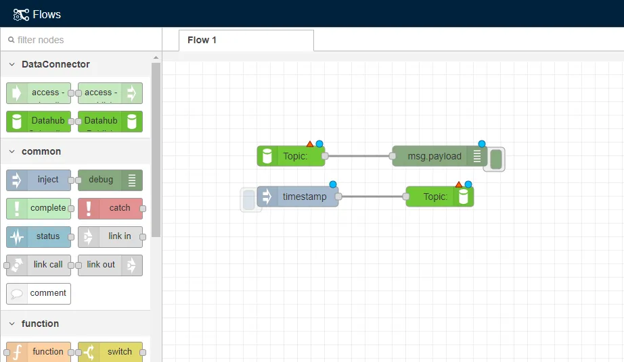The height and width of the screenshot is (362, 624).
Task: Select wire between timestamp and Topic
Action: 372,197
